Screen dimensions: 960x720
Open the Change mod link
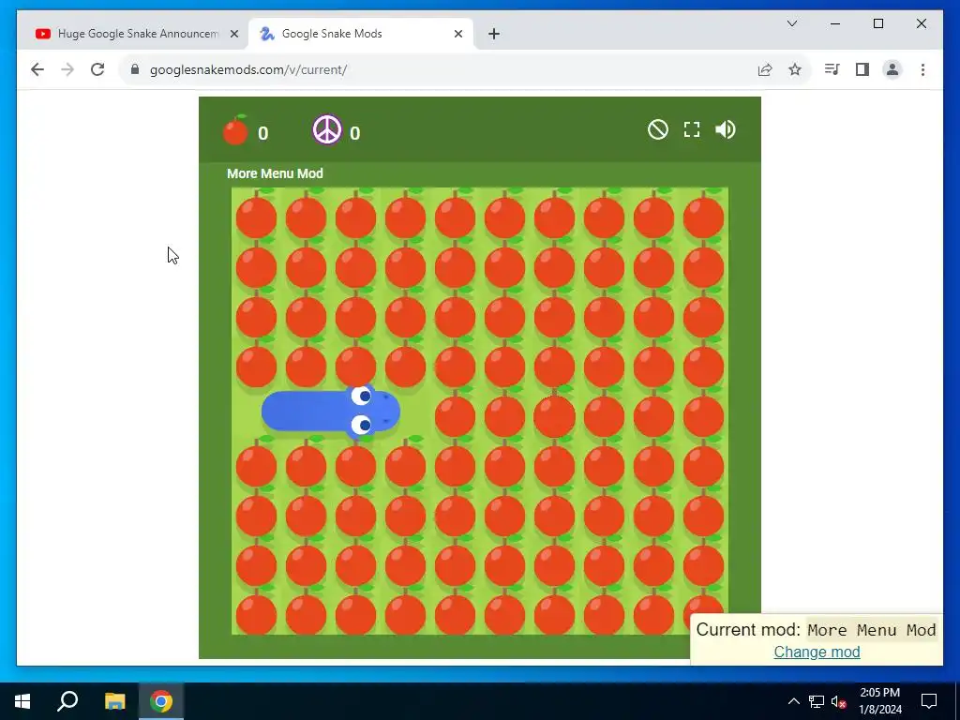[x=817, y=652]
